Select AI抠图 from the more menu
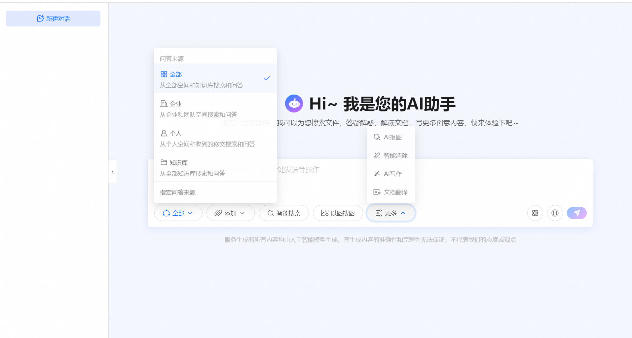Image resolution: width=632 pixels, height=338 pixels. (391, 137)
